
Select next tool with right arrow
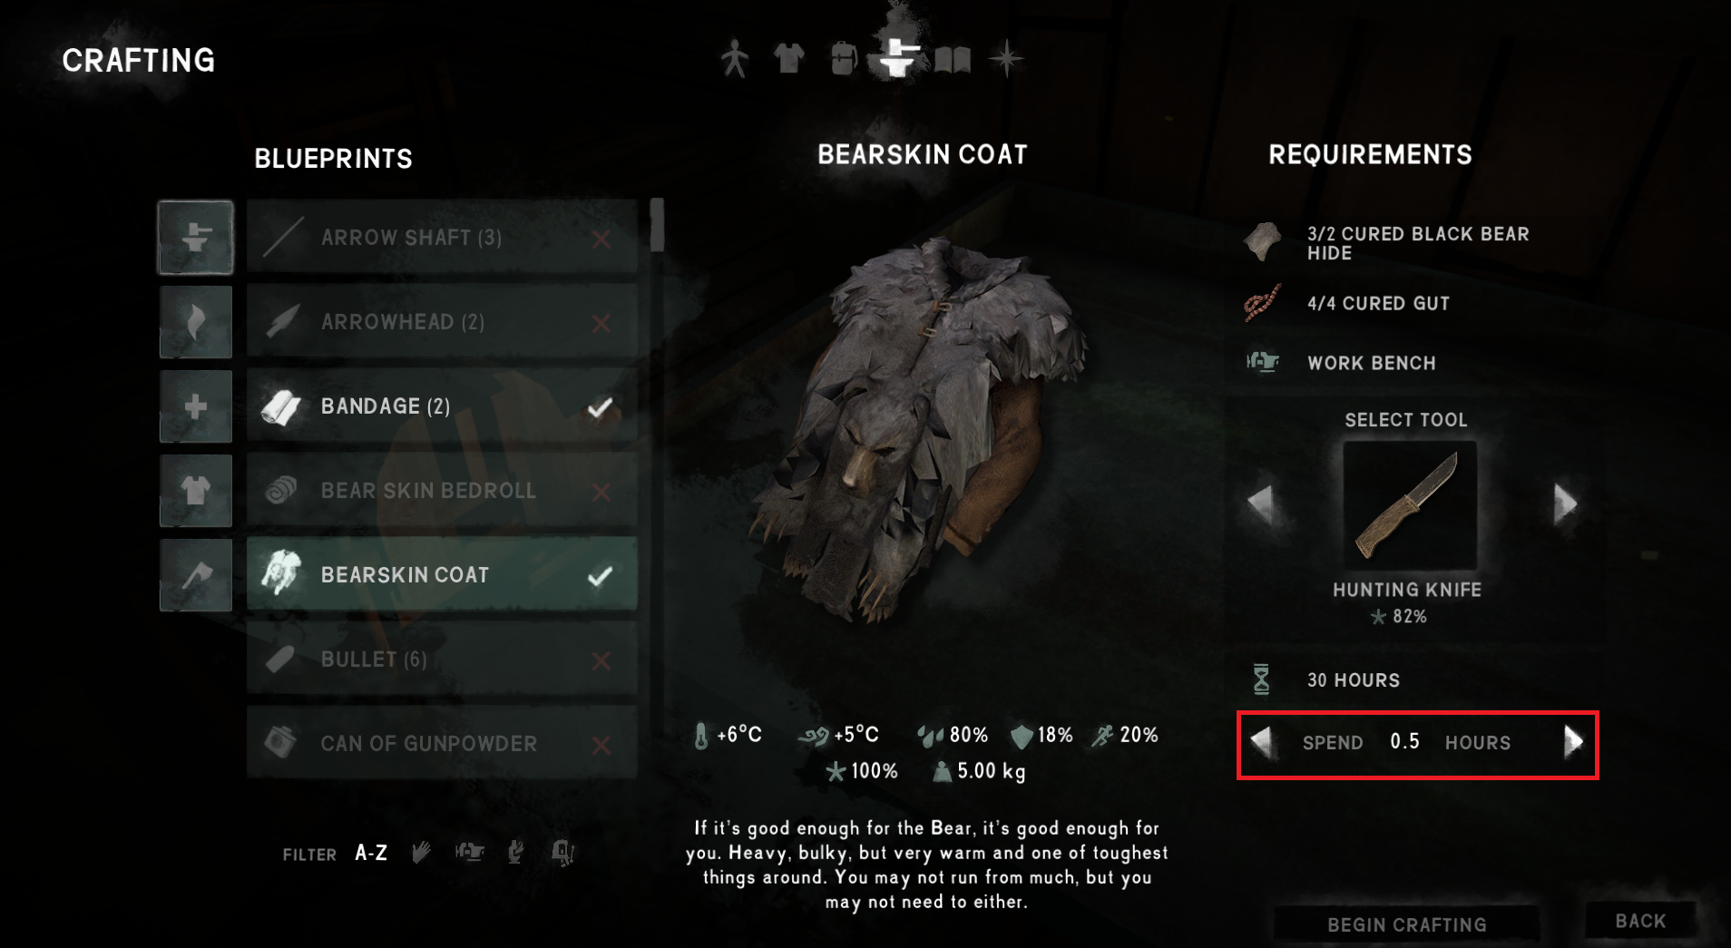(1565, 504)
